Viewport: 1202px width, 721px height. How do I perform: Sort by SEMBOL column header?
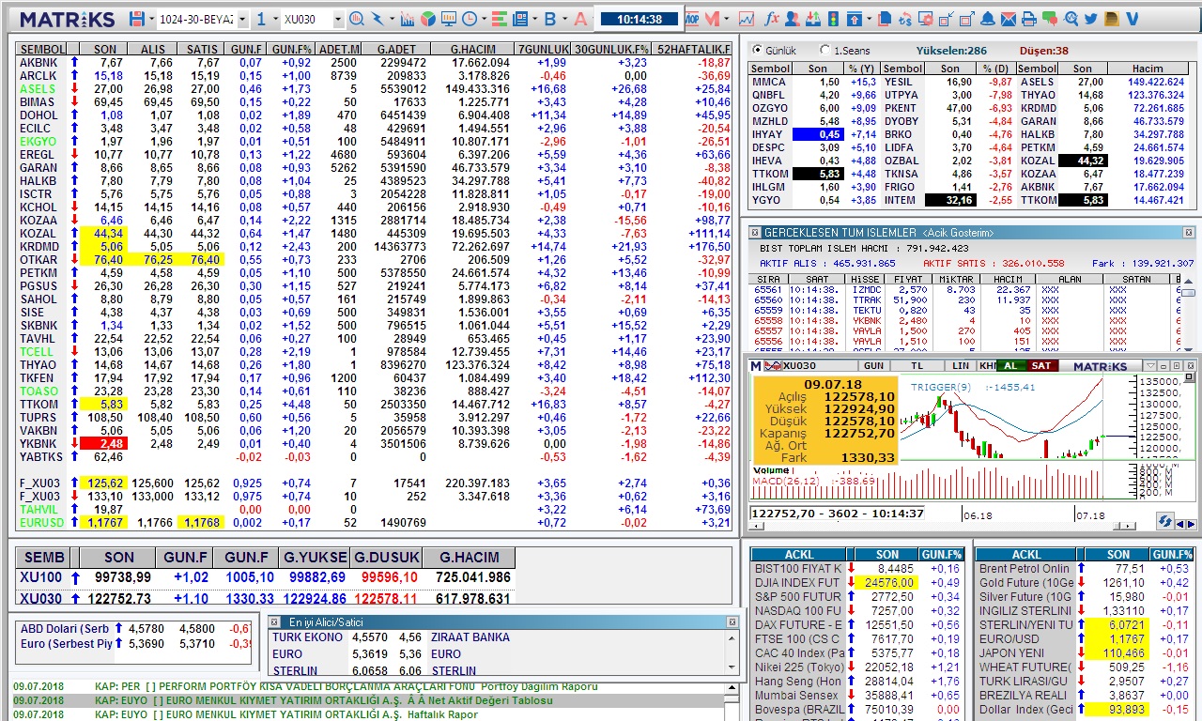(x=42, y=49)
